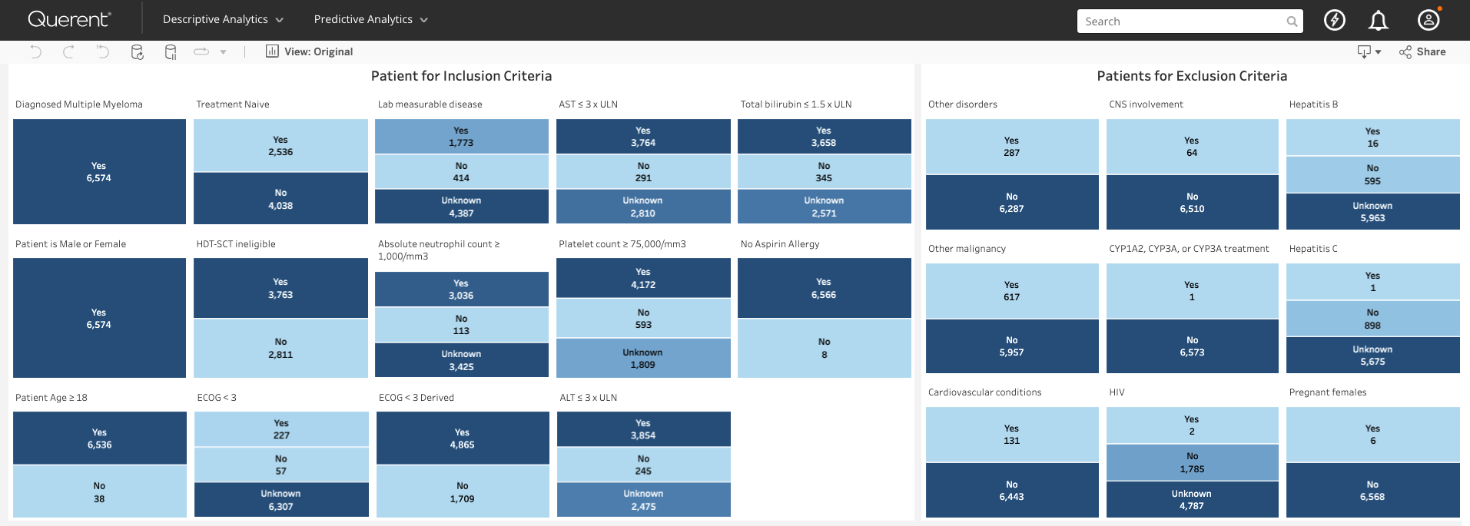Pause automatic data updates
The width and height of the screenshot is (1470, 526).
point(171,51)
